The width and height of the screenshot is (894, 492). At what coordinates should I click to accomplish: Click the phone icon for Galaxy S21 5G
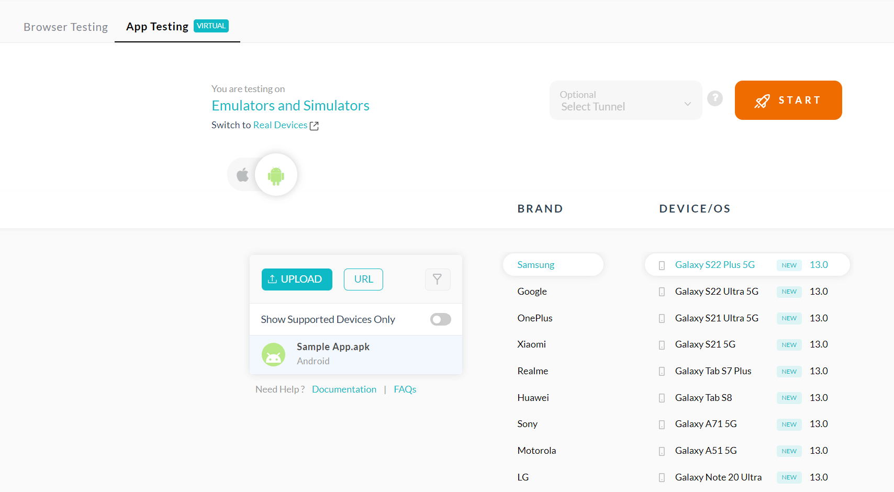pyautogui.click(x=662, y=345)
